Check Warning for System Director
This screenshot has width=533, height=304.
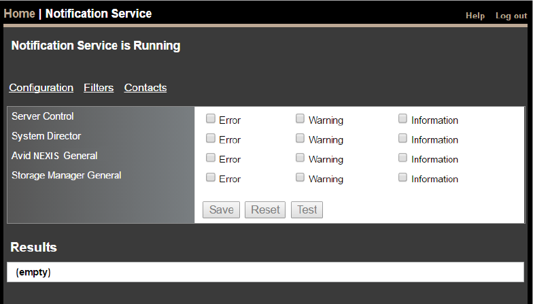pyautogui.click(x=300, y=139)
